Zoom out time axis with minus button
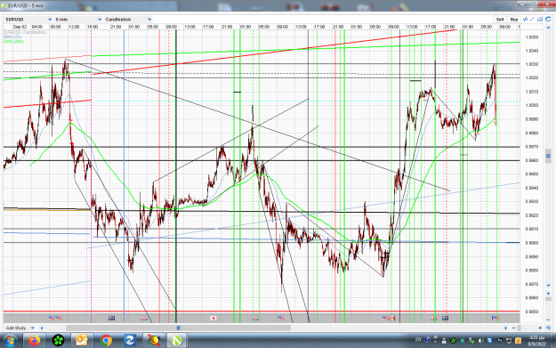 tap(514, 328)
